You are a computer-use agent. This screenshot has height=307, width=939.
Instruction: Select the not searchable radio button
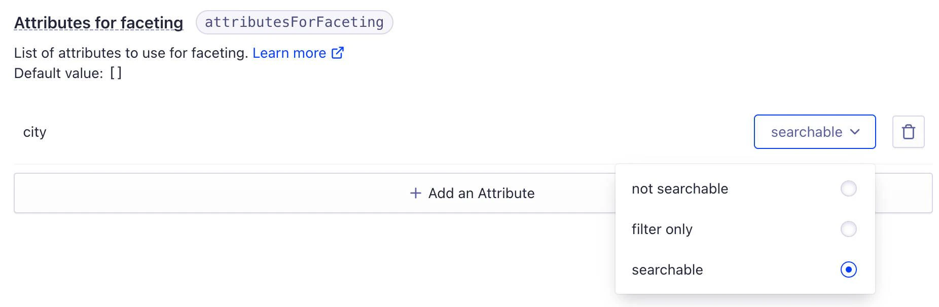849,188
